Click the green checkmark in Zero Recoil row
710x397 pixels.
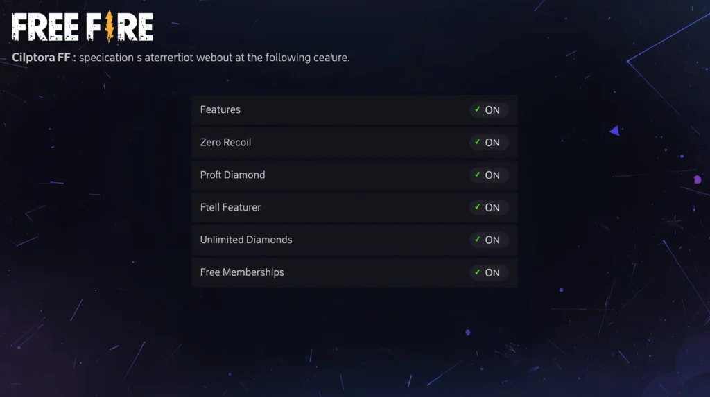(478, 142)
